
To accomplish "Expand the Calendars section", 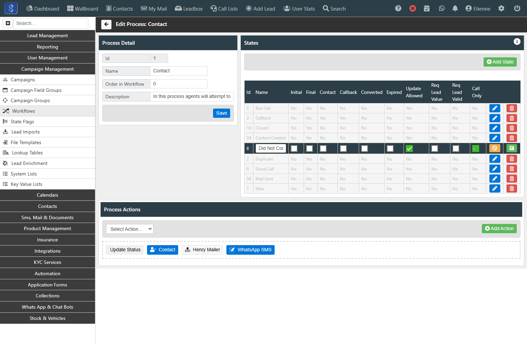I will click(48, 195).
